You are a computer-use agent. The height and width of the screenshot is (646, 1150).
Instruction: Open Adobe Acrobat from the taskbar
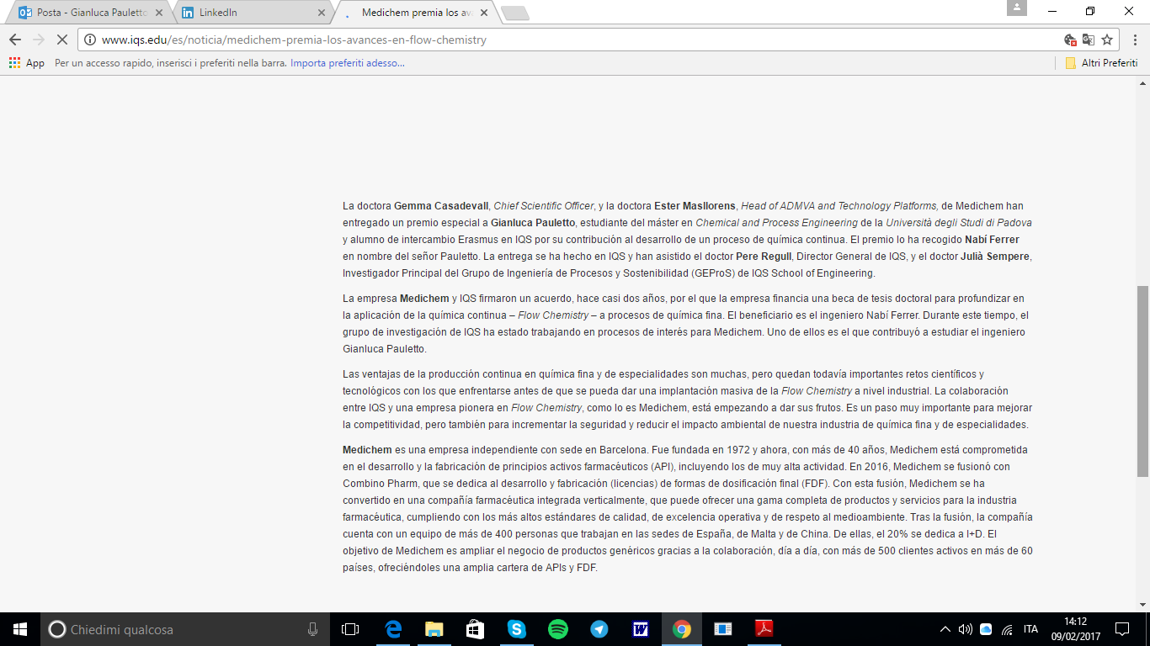(764, 629)
